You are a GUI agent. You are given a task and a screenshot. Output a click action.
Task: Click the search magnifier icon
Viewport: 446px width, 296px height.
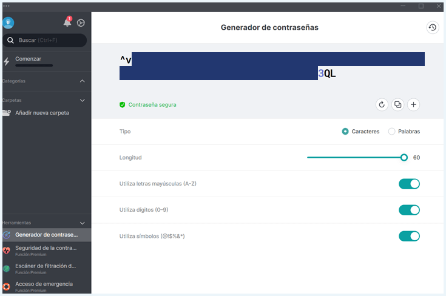tap(10, 41)
